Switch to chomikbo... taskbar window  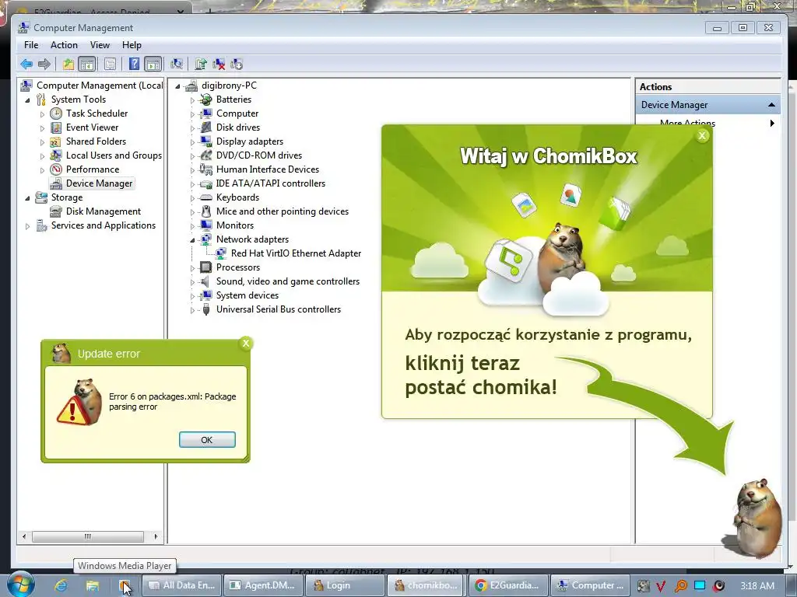pyautogui.click(x=427, y=585)
